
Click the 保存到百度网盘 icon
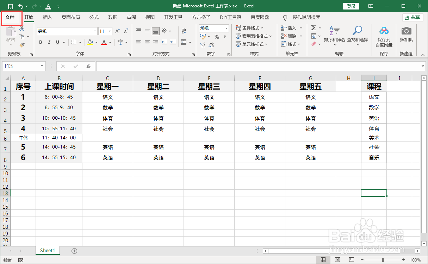pos(384,35)
